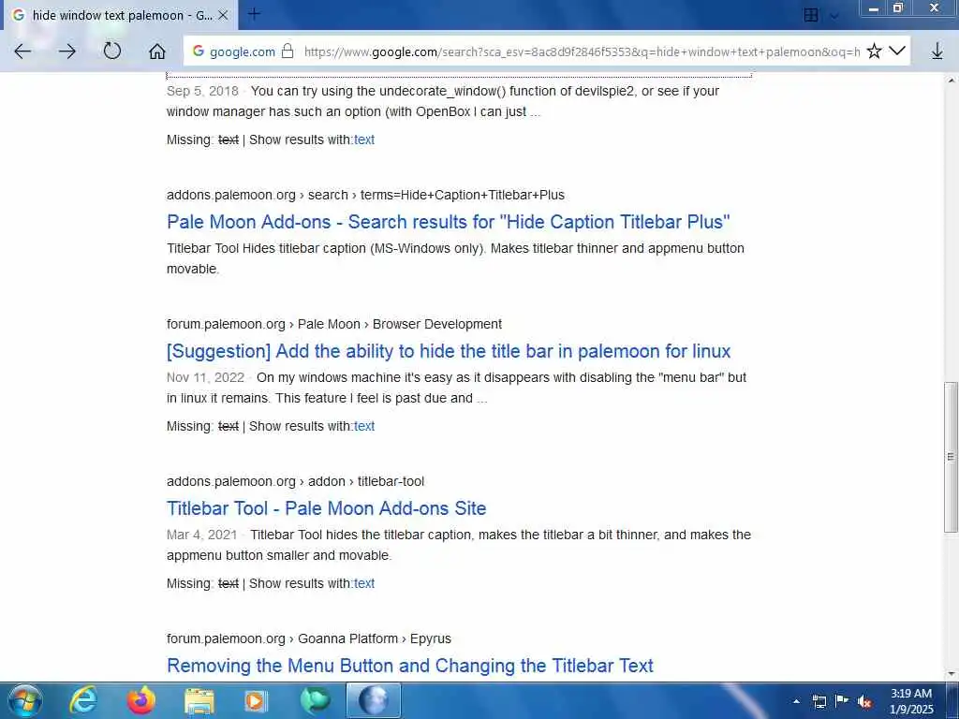The width and height of the screenshot is (959, 719).
Task: Click the 'Nov 11, 2022' result date
Action: pos(205,377)
